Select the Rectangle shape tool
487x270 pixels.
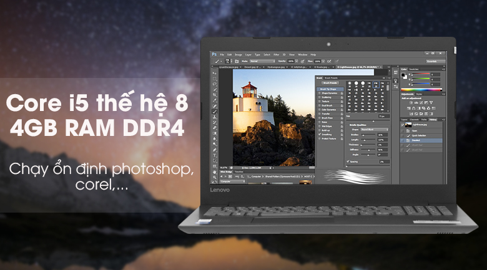pos(214,166)
